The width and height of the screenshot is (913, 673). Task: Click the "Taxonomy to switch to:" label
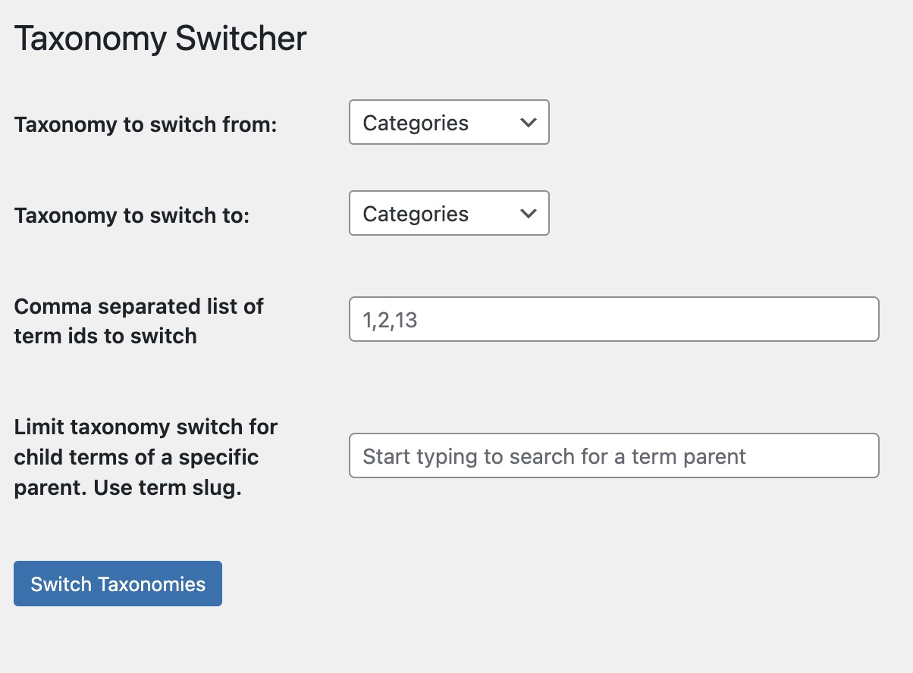click(132, 215)
